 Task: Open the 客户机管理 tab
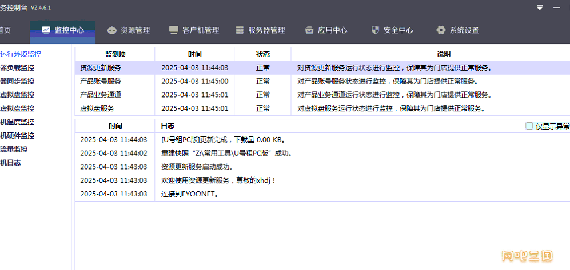(194, 30)
